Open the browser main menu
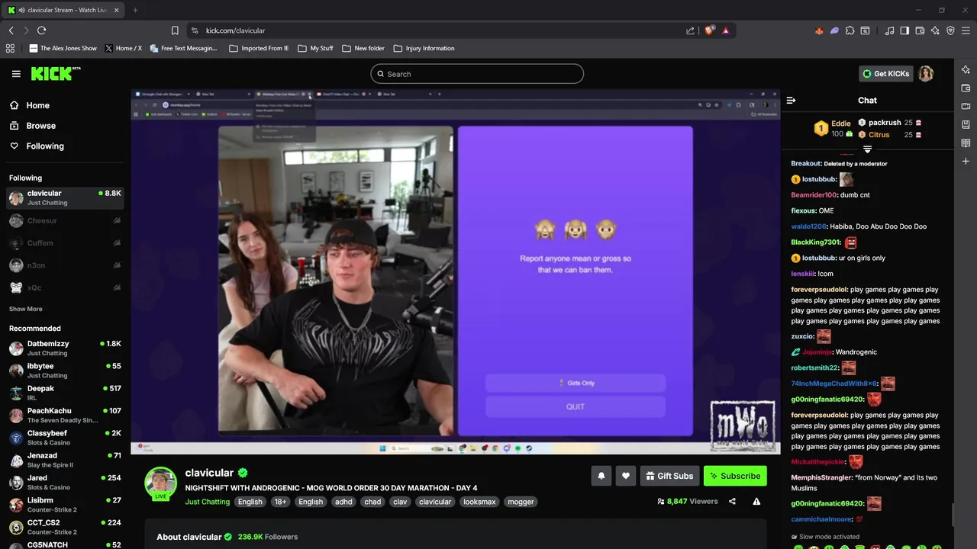The height and width of the screenshot is (549, 977). point(966,30)
